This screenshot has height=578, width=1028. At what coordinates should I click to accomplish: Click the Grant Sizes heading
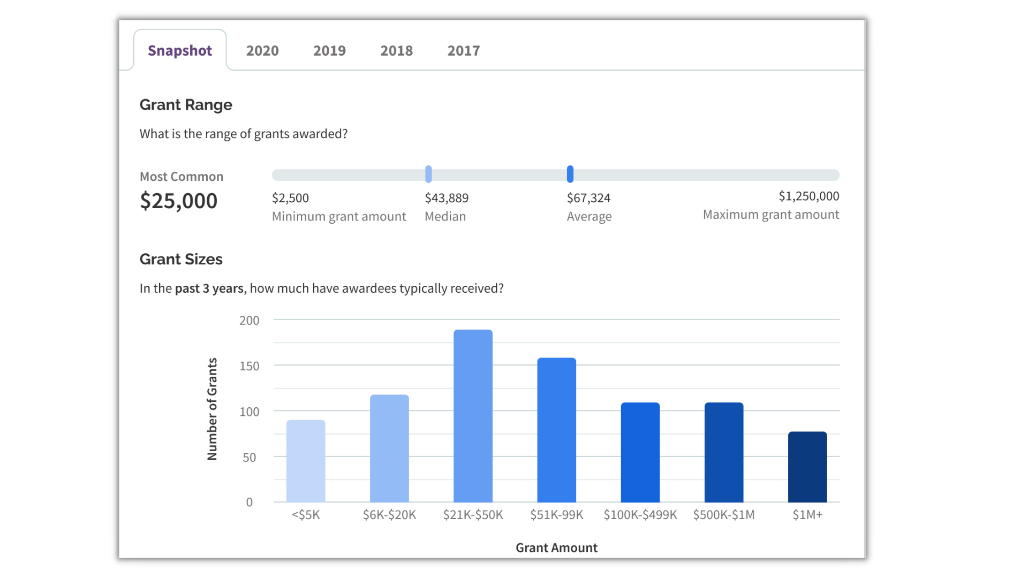[181, 259]
